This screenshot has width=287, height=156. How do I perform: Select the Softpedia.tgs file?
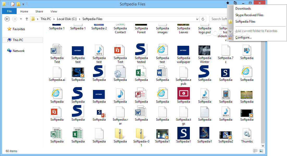click(x=183, y=115)
